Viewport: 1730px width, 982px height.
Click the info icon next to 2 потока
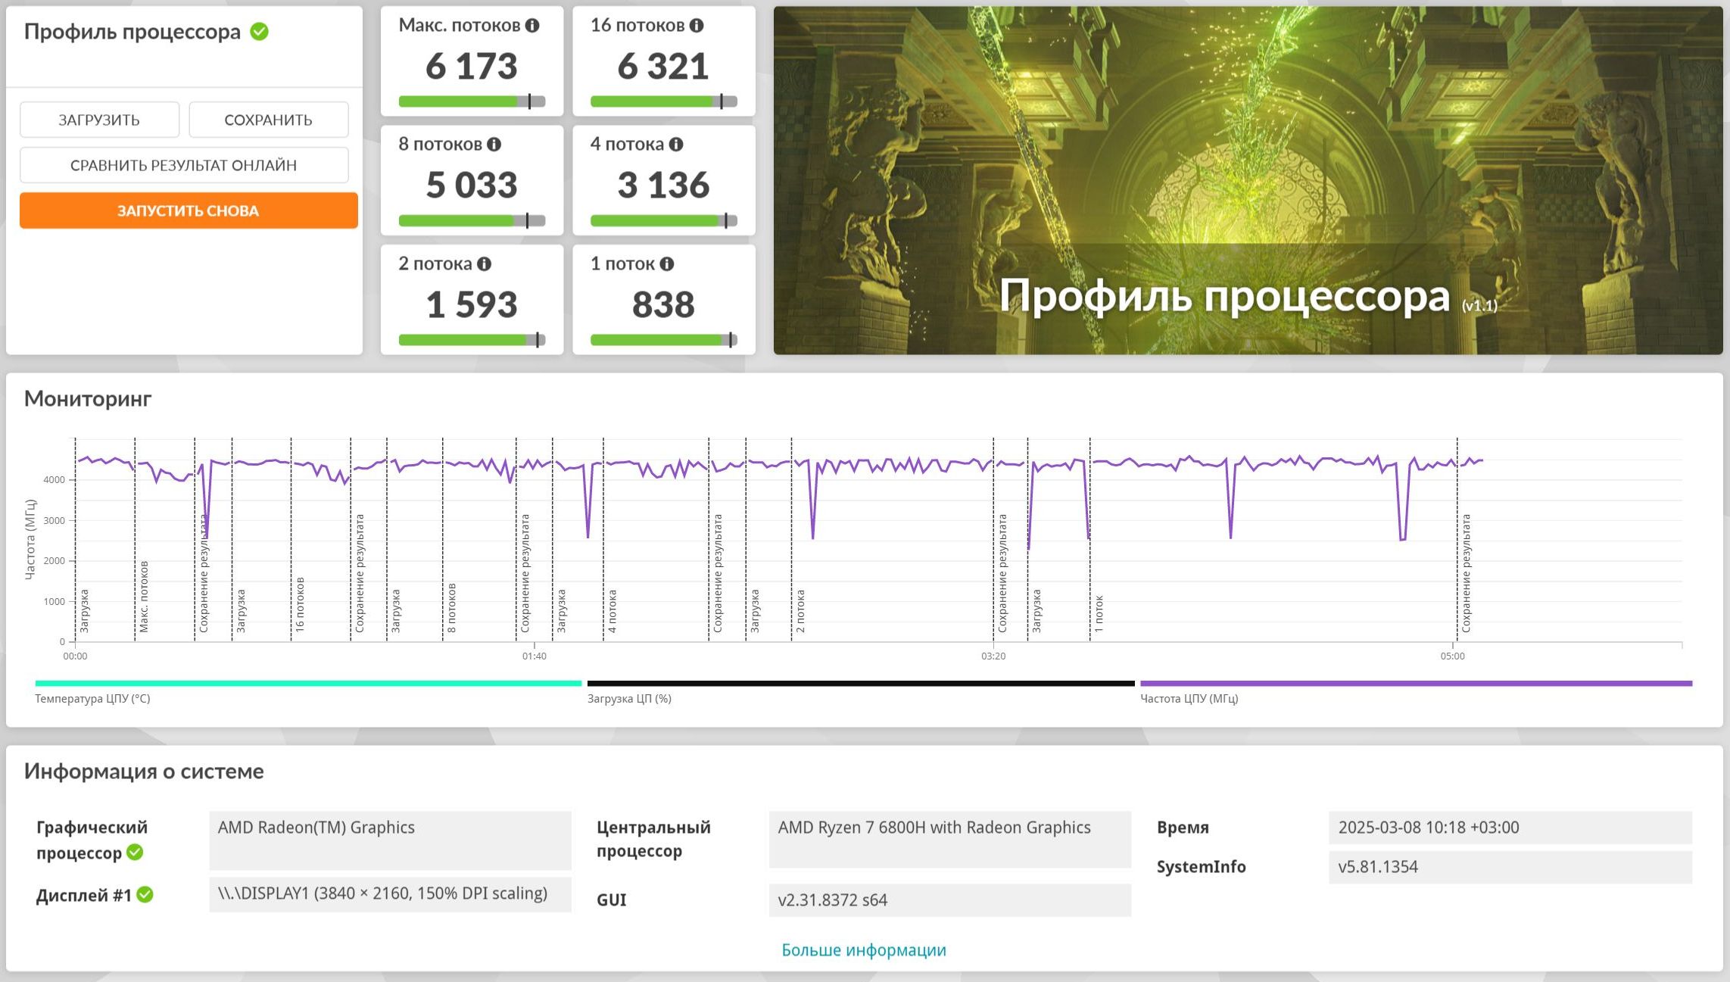(x=484, y=264)
